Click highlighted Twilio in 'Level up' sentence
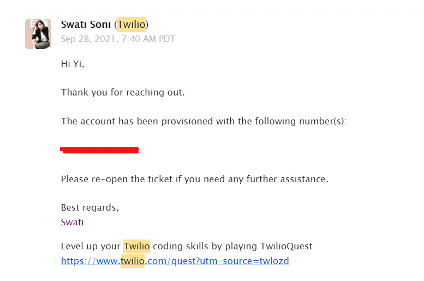Image resolution: width=424 pixels, height=281 pixels. 136,246
